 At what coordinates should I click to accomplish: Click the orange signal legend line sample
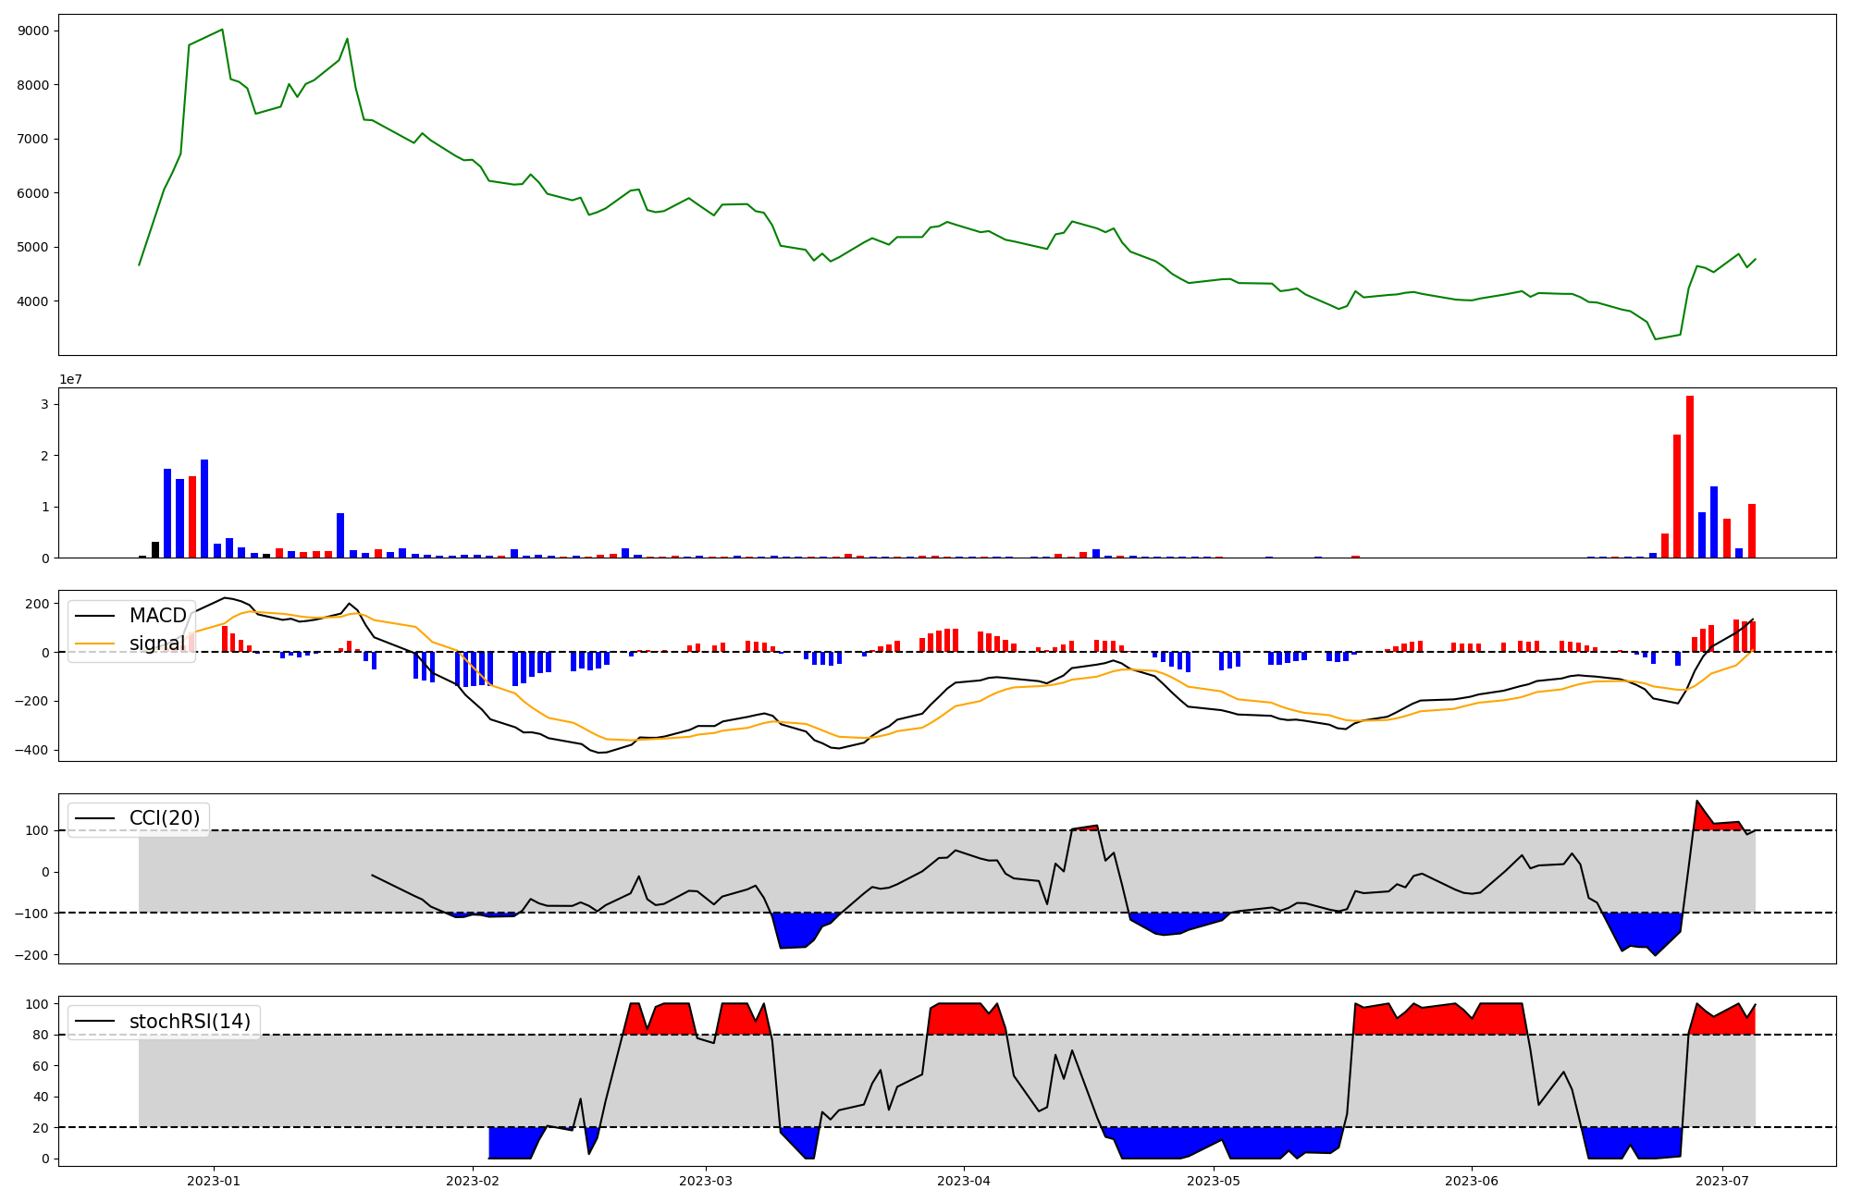click(94, 644)
